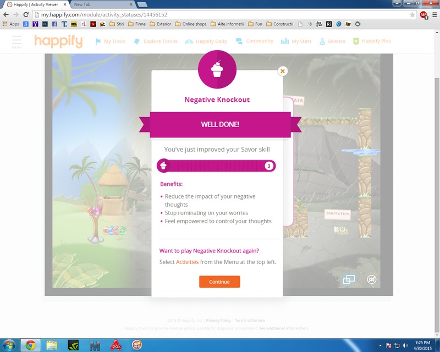Expand the Exterior bookmarks folder
Screen dimensions: 440x352
(x=161, y=24)
